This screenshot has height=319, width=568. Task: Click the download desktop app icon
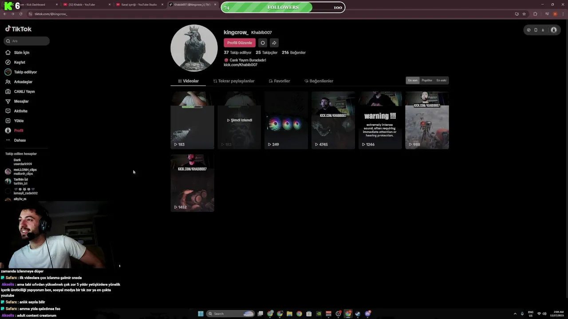pos(543,30)
